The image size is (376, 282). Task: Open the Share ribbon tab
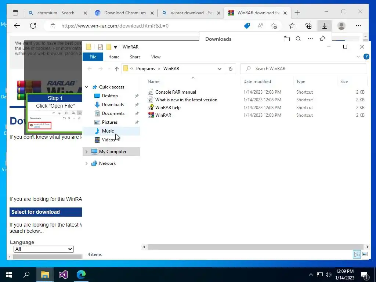tap(135, 57)
